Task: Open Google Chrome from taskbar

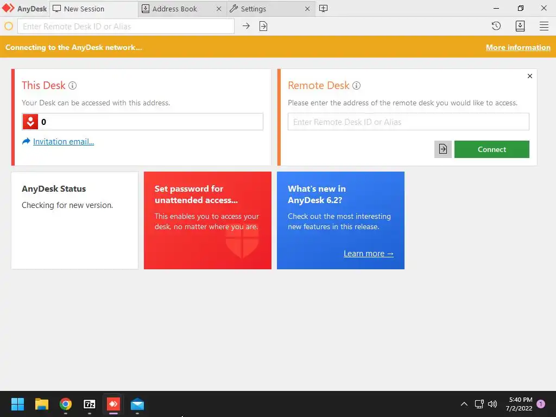Action: click(66, 404)
